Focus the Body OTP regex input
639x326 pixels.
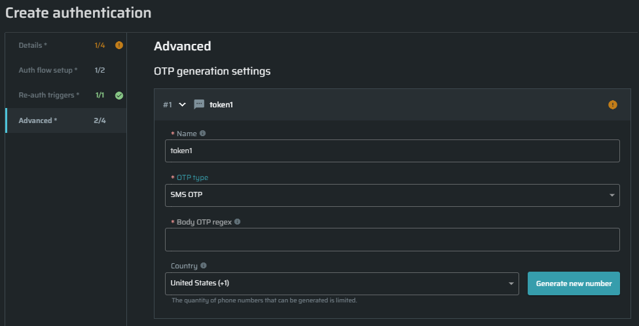tap(392, 240)
